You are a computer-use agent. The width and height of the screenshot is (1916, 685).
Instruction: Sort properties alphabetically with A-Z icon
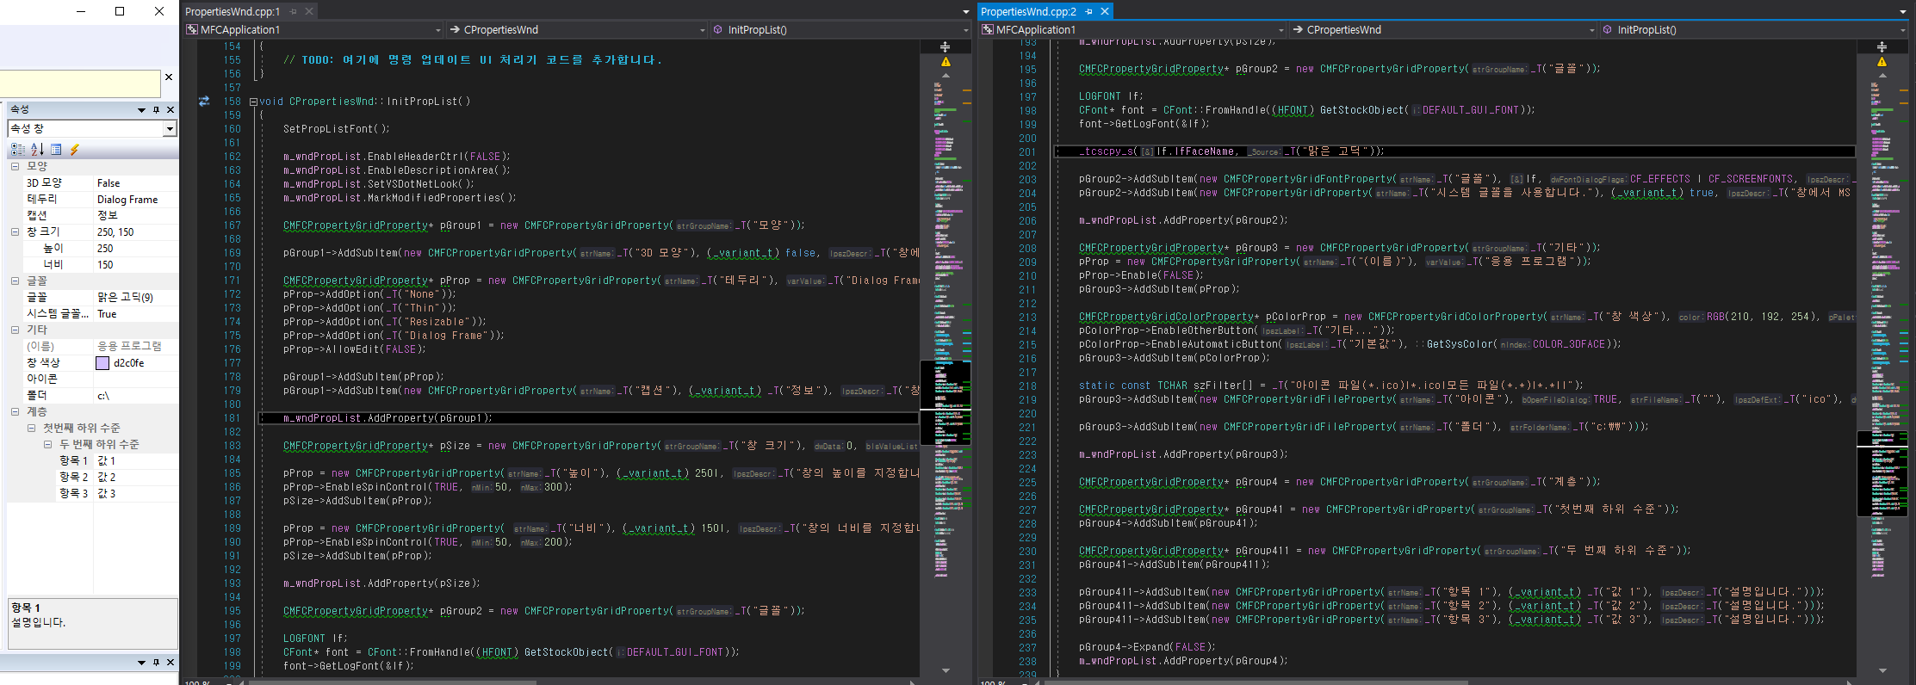37,150
